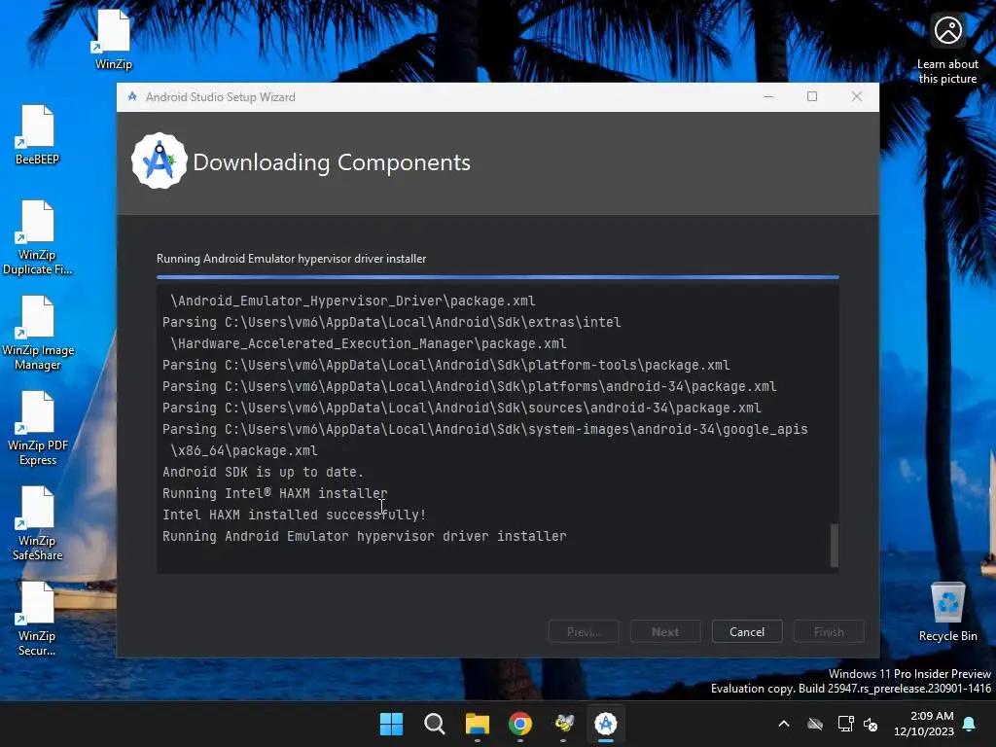Launch Google Chrome from taskbar
The height and width of the screenshot is (747, 996).
click(x=520, y=724)
